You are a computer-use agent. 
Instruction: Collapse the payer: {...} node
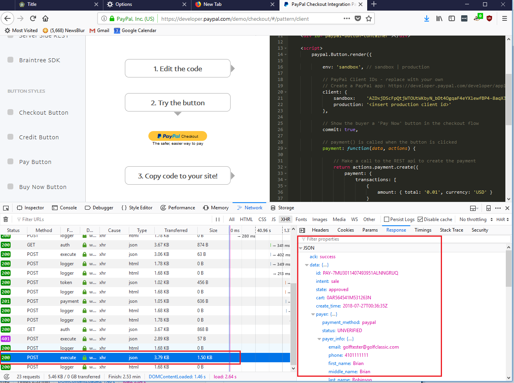[313, 314]
